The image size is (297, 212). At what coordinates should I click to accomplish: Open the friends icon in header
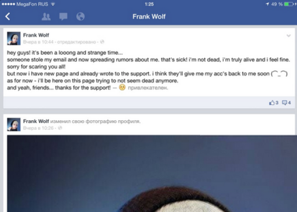point(46,17)
